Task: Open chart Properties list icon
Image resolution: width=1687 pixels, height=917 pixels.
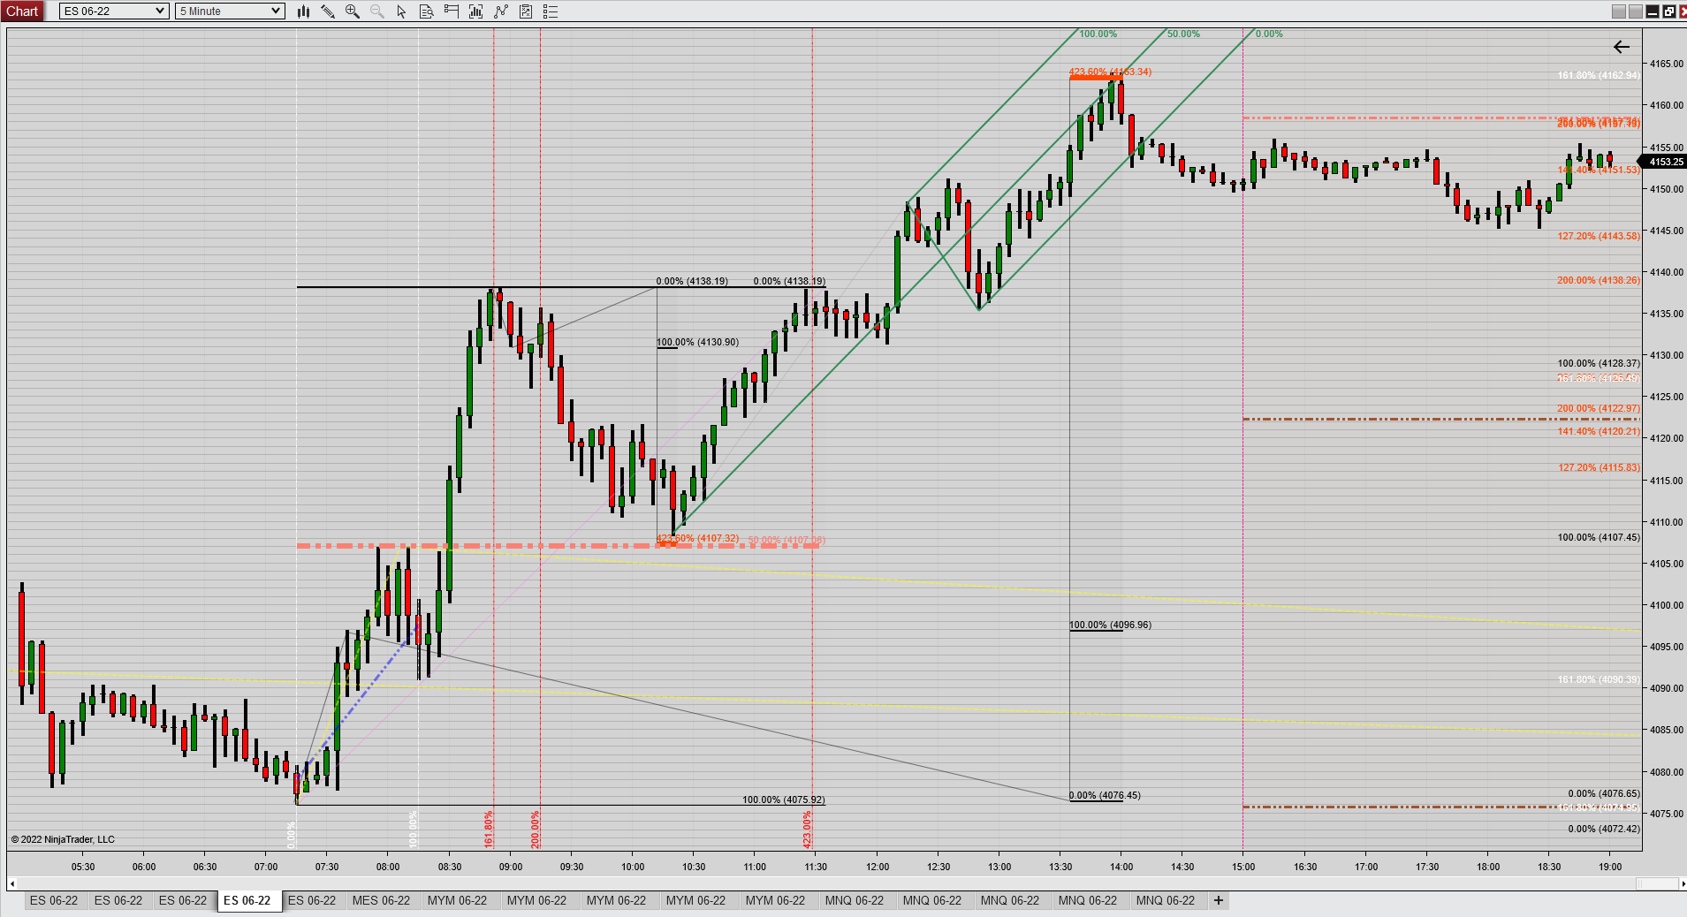Action: pos(551,11)
